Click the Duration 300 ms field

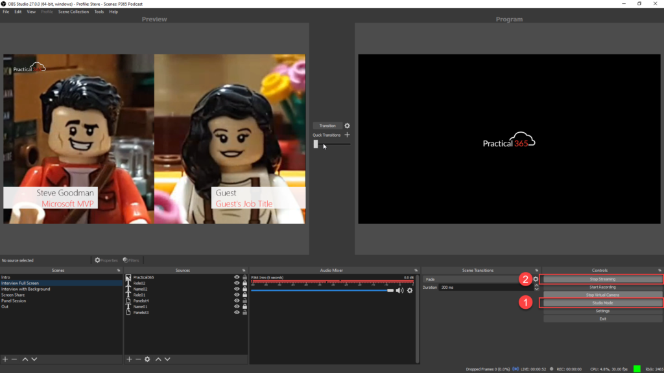(486, 288)
